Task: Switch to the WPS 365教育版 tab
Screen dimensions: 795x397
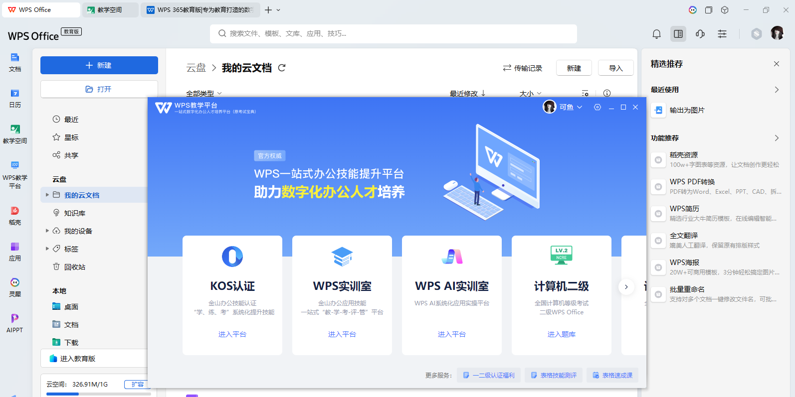Action: (200, 10)
